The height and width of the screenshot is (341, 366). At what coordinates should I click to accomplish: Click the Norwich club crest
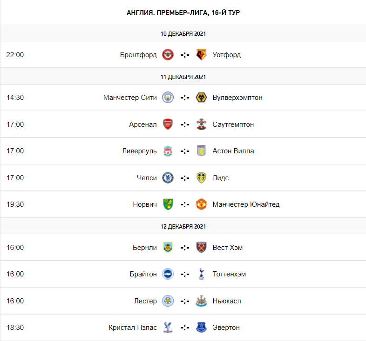168,204
